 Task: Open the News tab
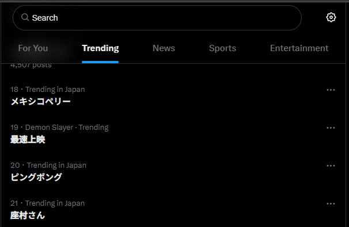[164, 48]
